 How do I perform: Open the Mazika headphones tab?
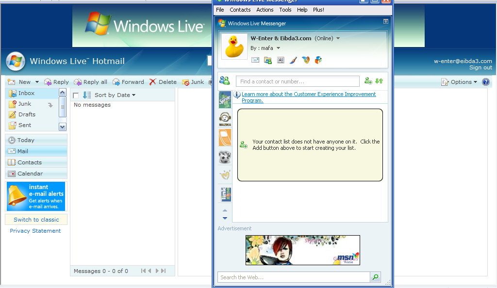pyautogui.click(x=225, y=119)
